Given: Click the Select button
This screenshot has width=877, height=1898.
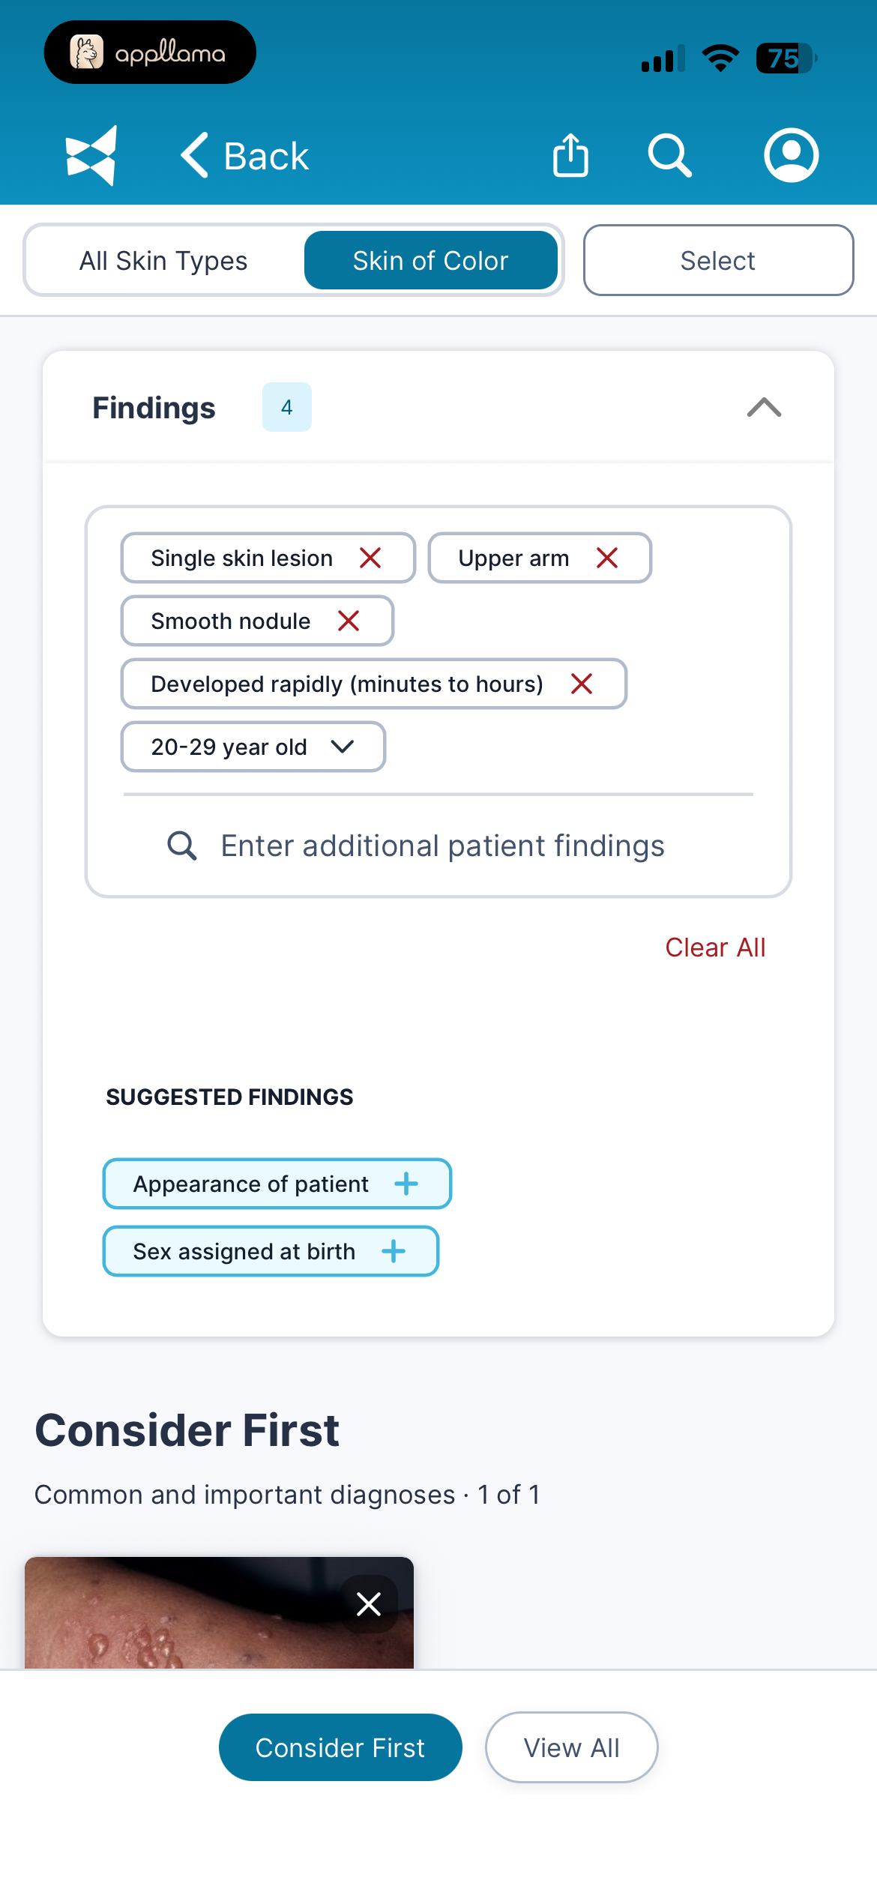Looking at the screenshot, I should 718,260.
